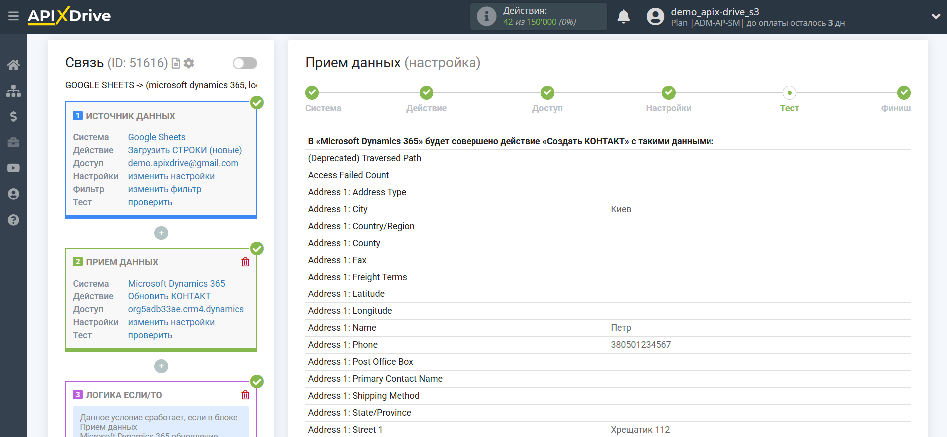Open the help question-mark sidebar icon

(13, 220)
